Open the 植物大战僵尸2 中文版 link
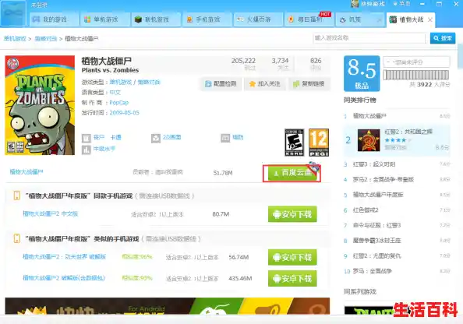The height and width of the screenshot is (324, 463). coord(50,213)
